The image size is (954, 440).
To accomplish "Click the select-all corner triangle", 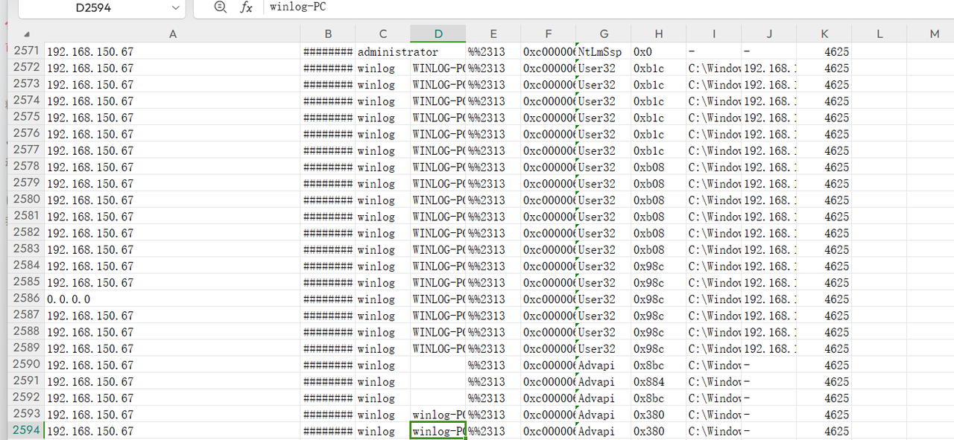I will pos(27,34).
